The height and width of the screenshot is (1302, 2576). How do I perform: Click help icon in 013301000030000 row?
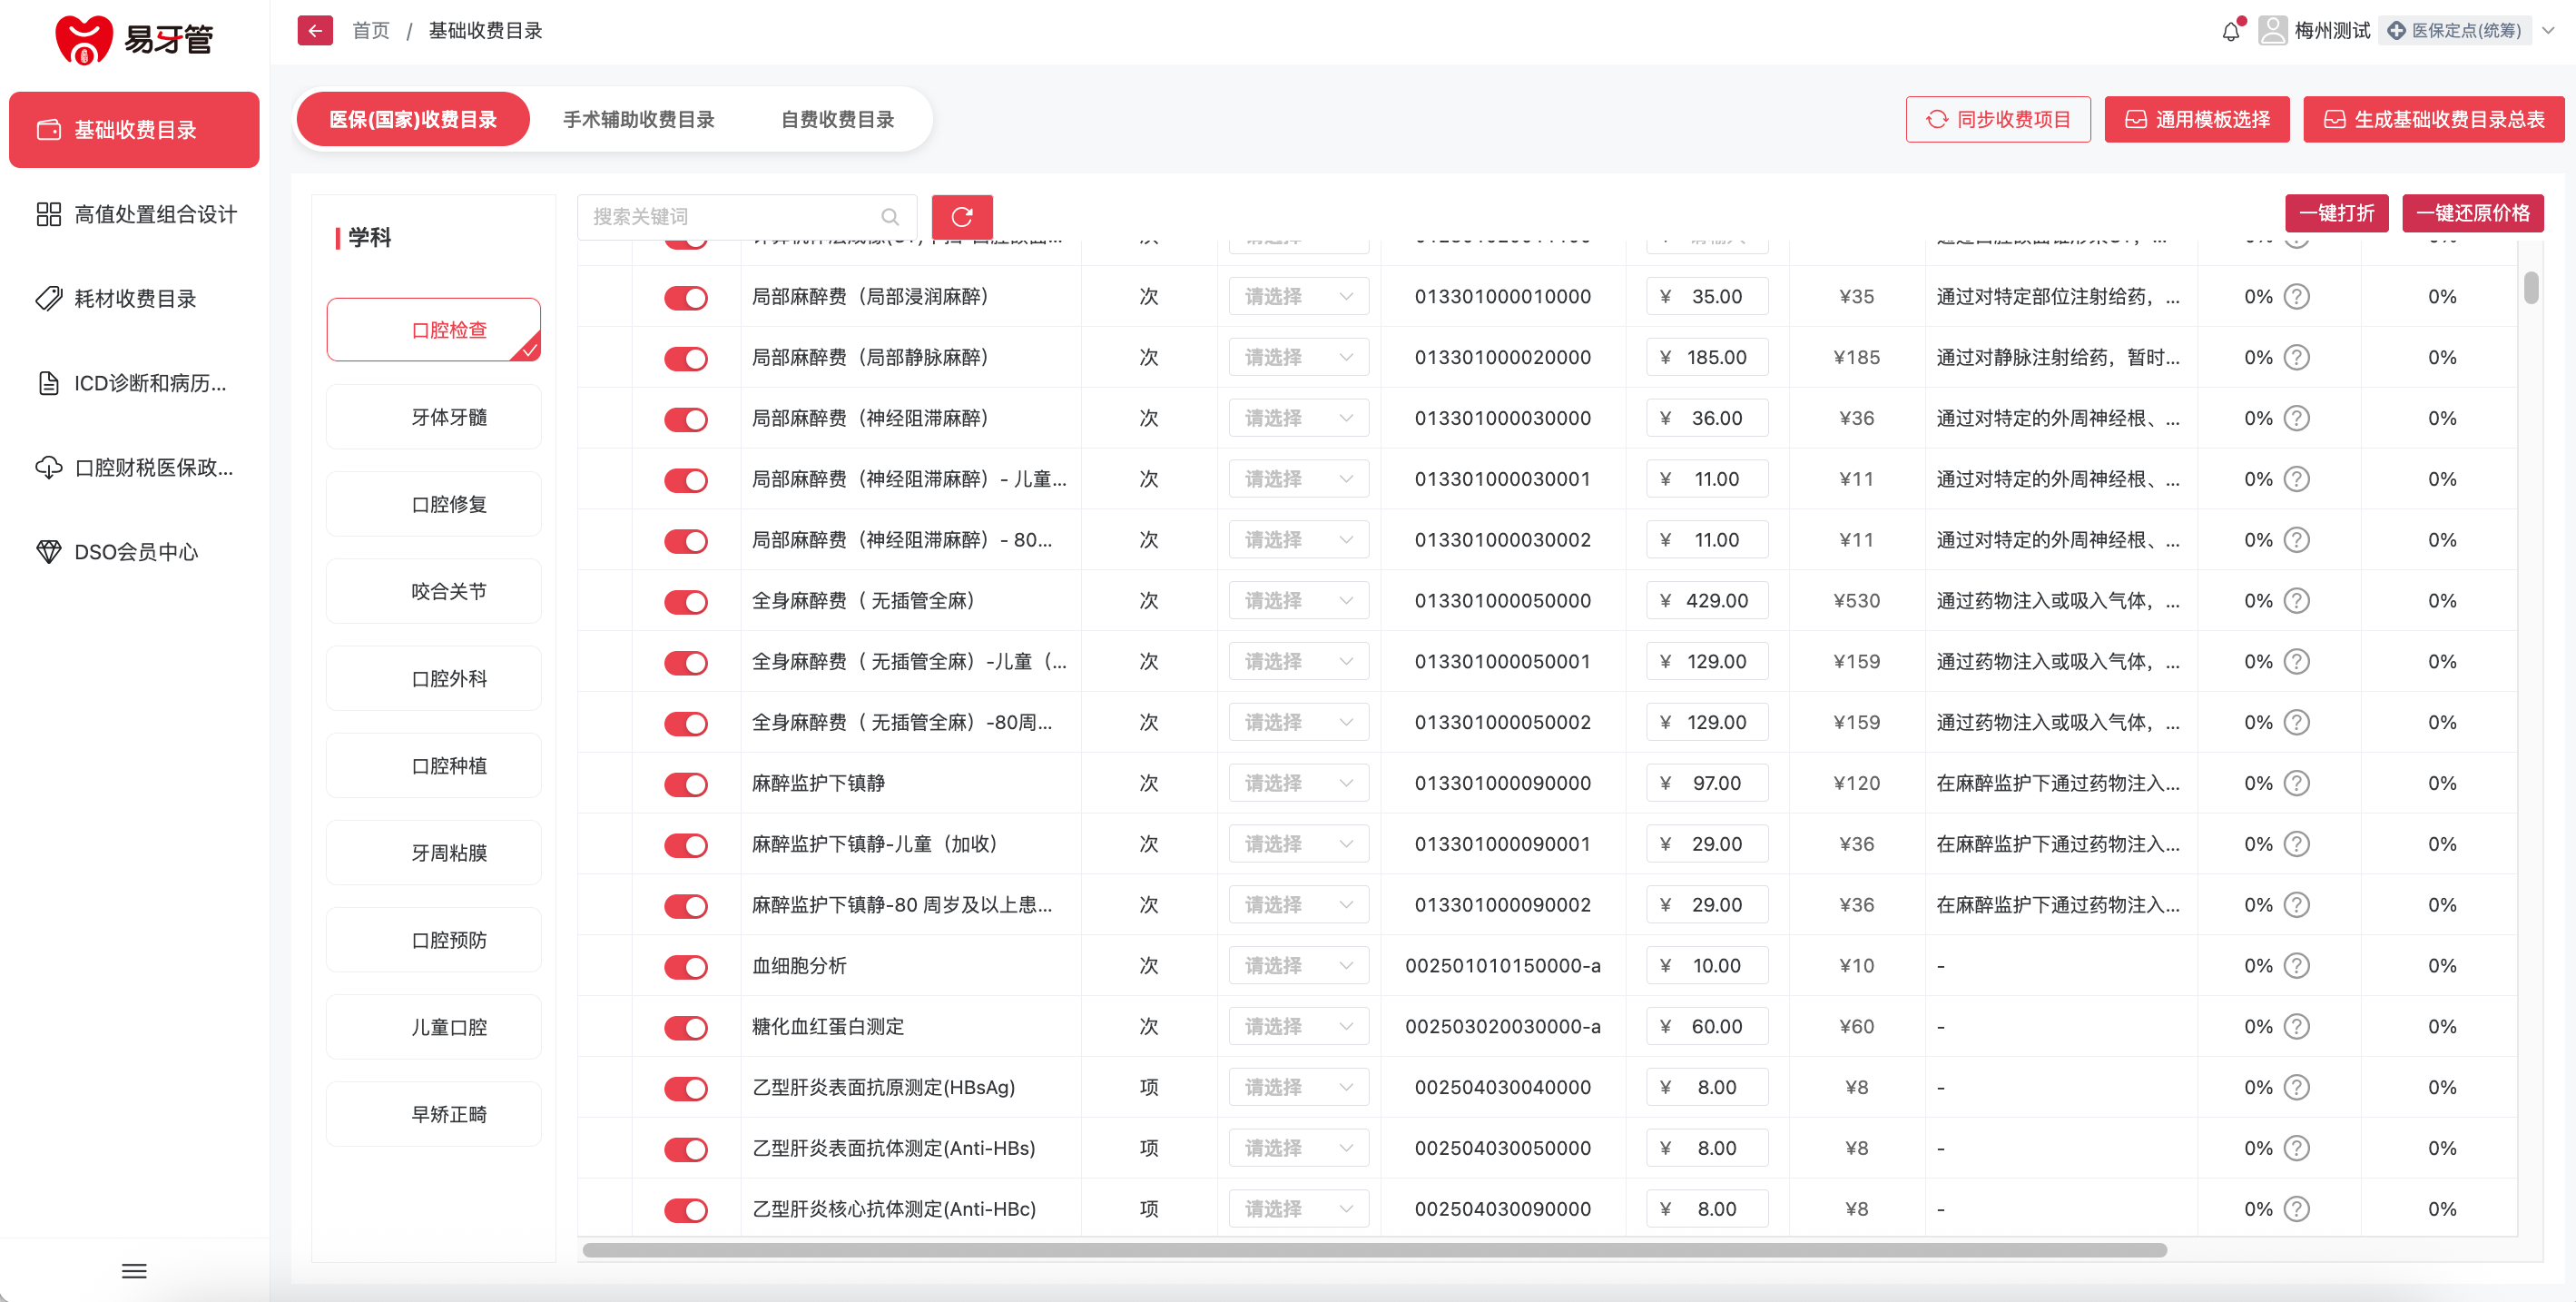2297,418
